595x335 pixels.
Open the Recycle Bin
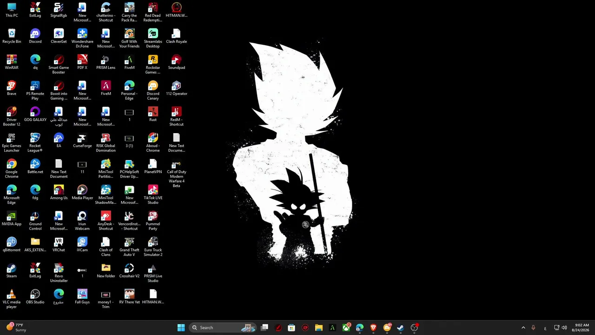coord(12,36)
